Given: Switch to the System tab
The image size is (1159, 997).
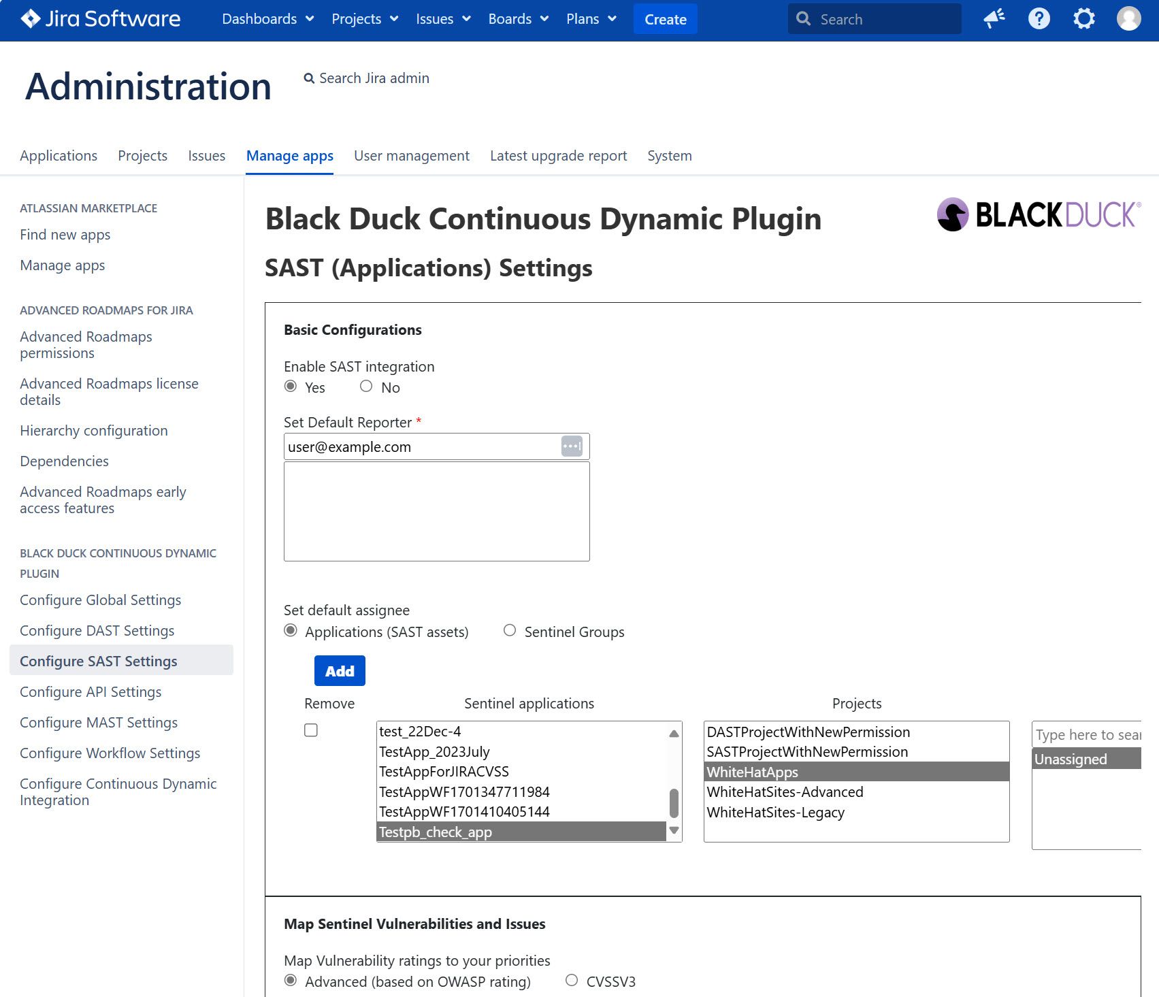Looking at the screenshot, I should (x=669, y=156).
